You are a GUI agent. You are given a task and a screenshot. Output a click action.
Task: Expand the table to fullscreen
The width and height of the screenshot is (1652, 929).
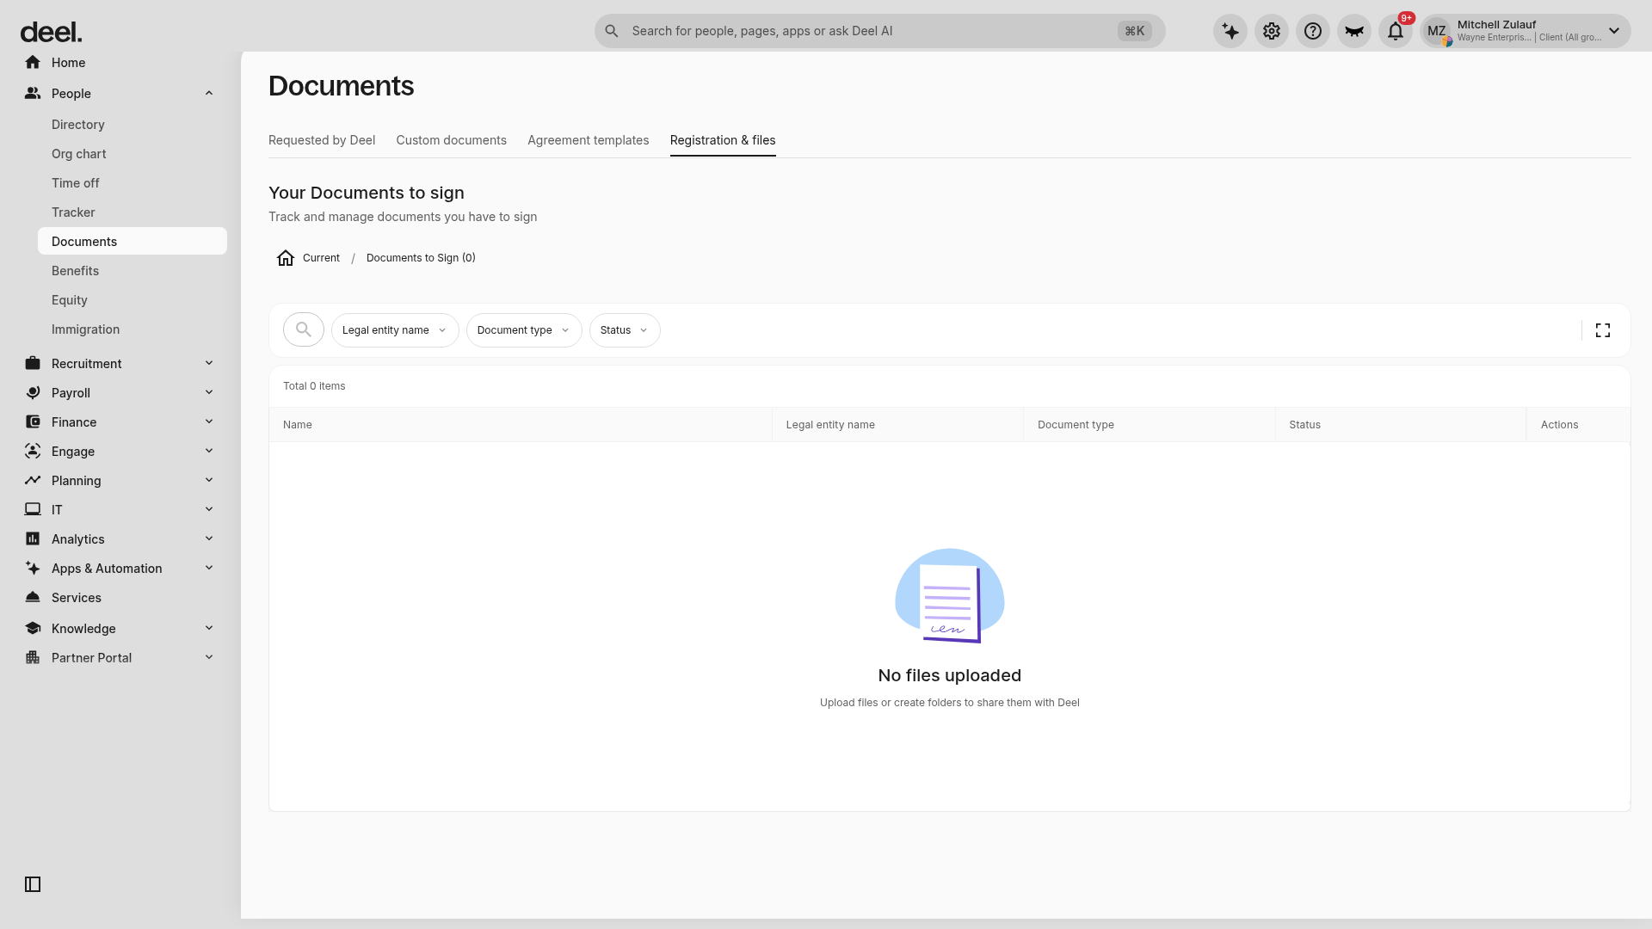pyautogui.click(x=1603, y=330)
